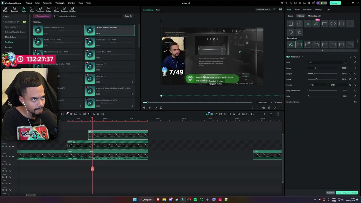The width and height of the screenshot is (361, 203).
Task: Switch to the Básico sub-tab
Action: (290, 16)
